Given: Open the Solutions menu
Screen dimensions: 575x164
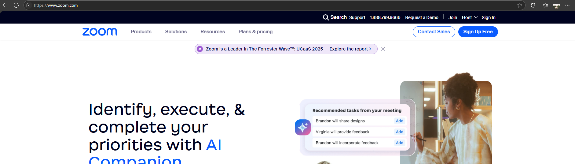Looking at the screenshot, I should [x=176, y=32].
